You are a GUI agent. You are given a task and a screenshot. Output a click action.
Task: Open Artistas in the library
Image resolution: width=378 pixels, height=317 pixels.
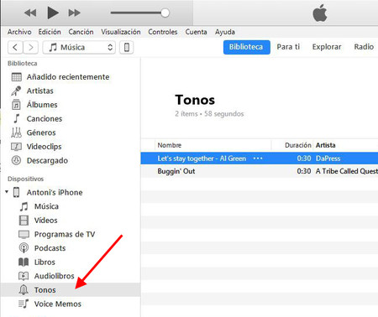pyautogui.click(x=40, y=91)
